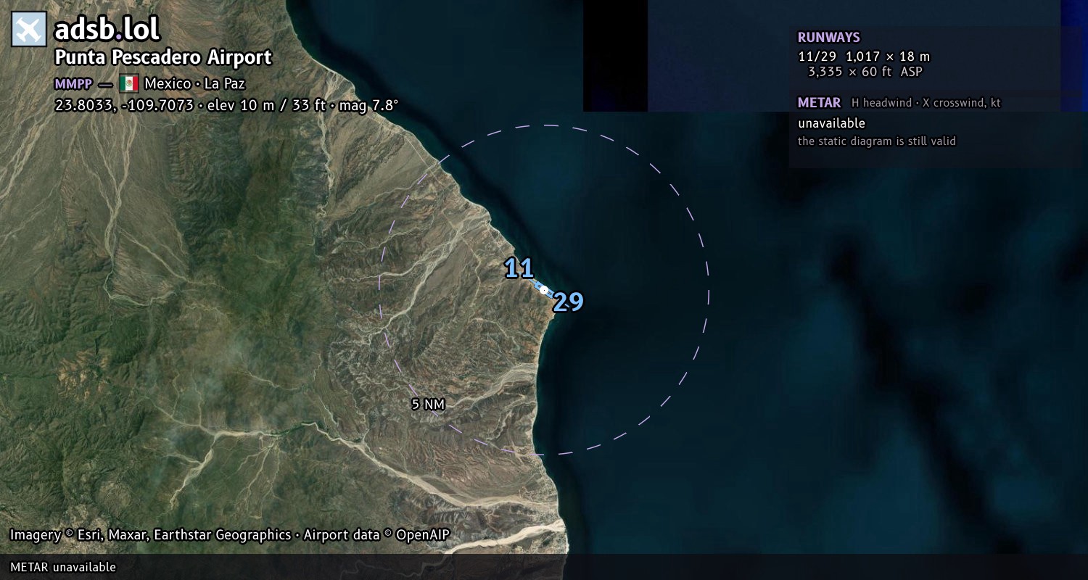Click the Mexico flag icon
This screenshot has height=580, width=1088.
[x=129, y=83]
